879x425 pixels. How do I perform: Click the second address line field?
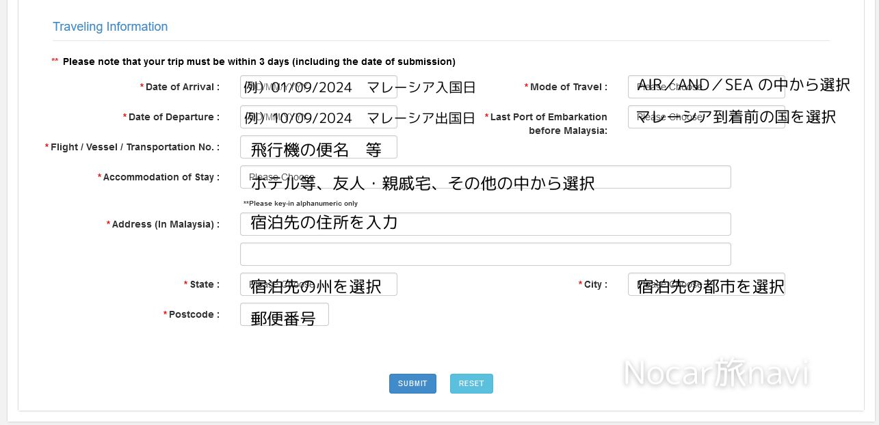pyautogui.click(x=486, y=254)
